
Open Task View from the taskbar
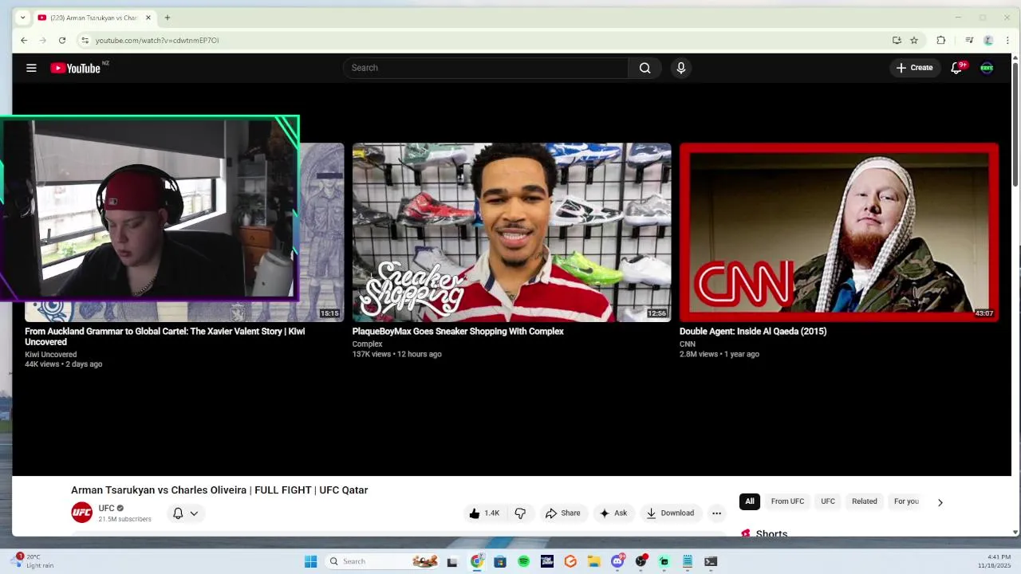click(x=452, y=561)
